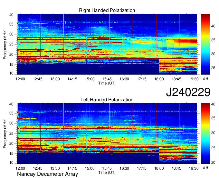Click the "16:30" time tick of the lower plot
This screenshot has height=178, width=219.
click(x=124, y=168)
